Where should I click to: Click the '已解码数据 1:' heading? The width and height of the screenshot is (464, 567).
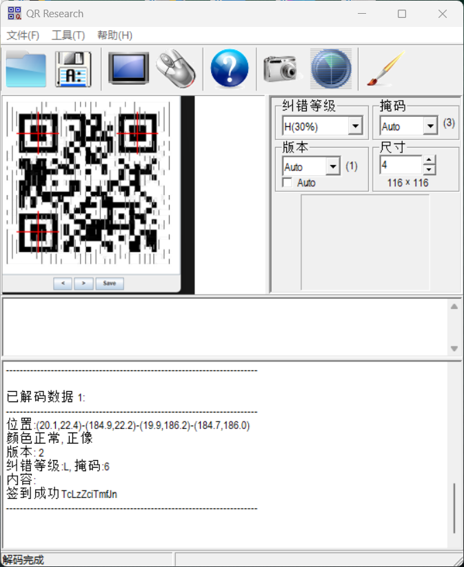[x=46, y=397]
